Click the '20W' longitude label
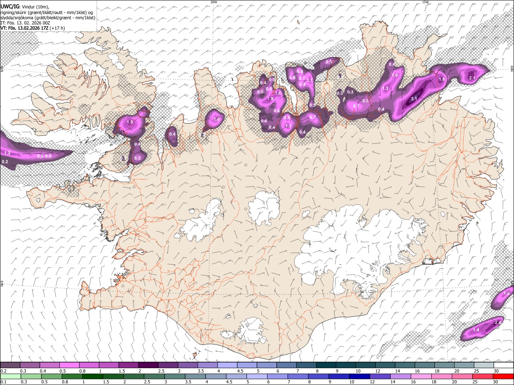514x385 pixels. coord(214,2)
